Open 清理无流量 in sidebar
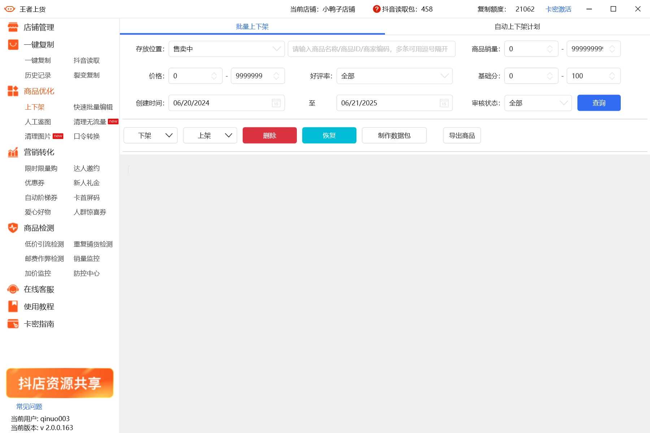The image size is (650, 433). 90,122
